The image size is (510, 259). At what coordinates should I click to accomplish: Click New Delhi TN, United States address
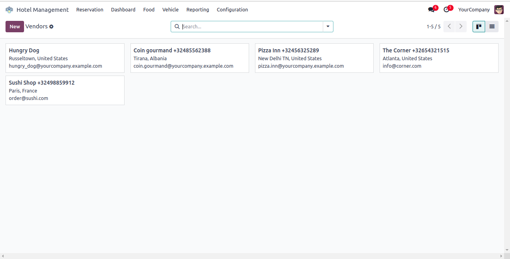(290, 58)
